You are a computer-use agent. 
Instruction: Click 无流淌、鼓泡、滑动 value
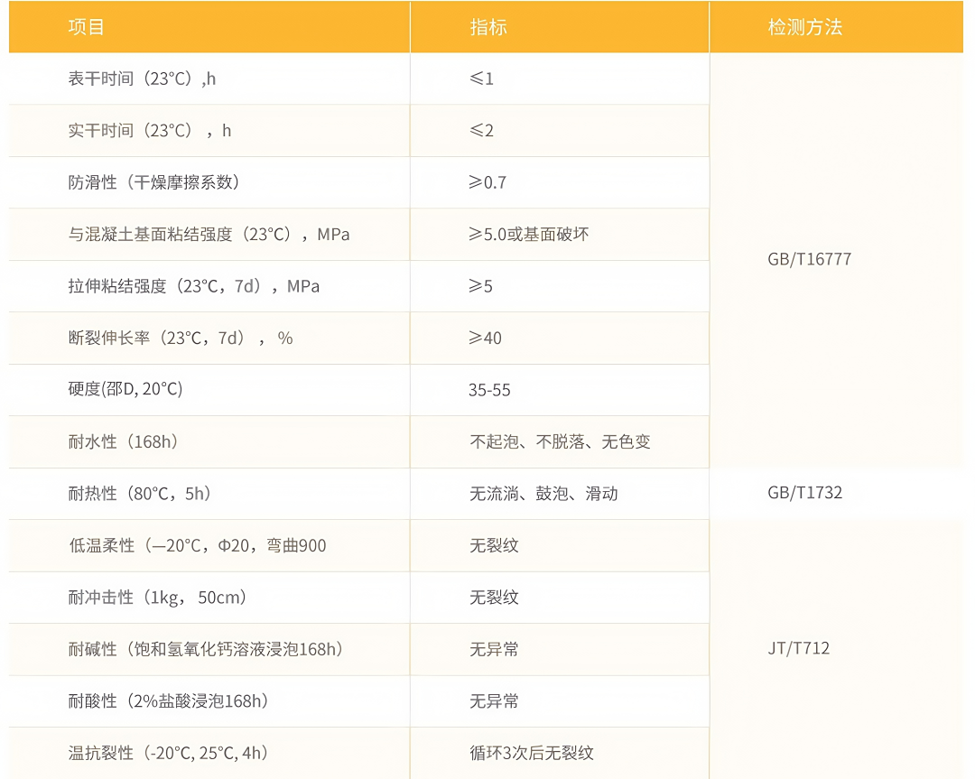pyautogui.click(x=543, y=494)
